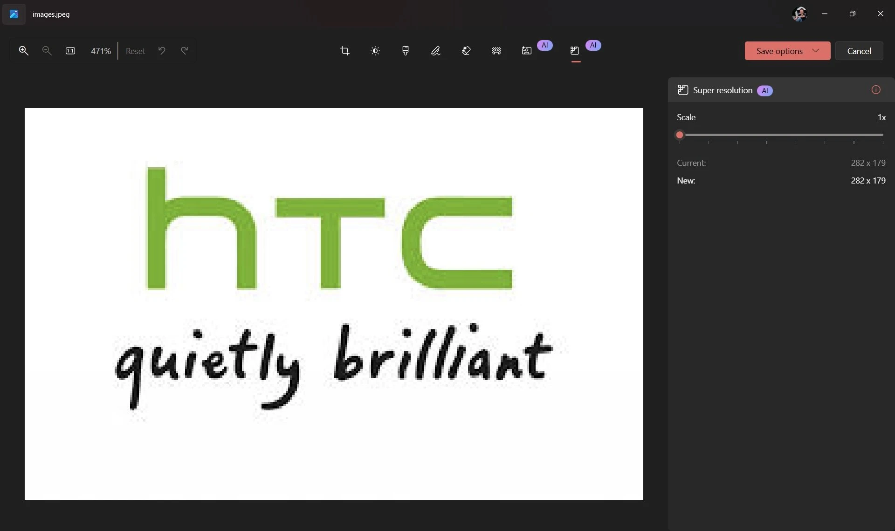This screenshot has width=895, height=531.
Task: Open the Background tool
Action: [x=496, y=51]
